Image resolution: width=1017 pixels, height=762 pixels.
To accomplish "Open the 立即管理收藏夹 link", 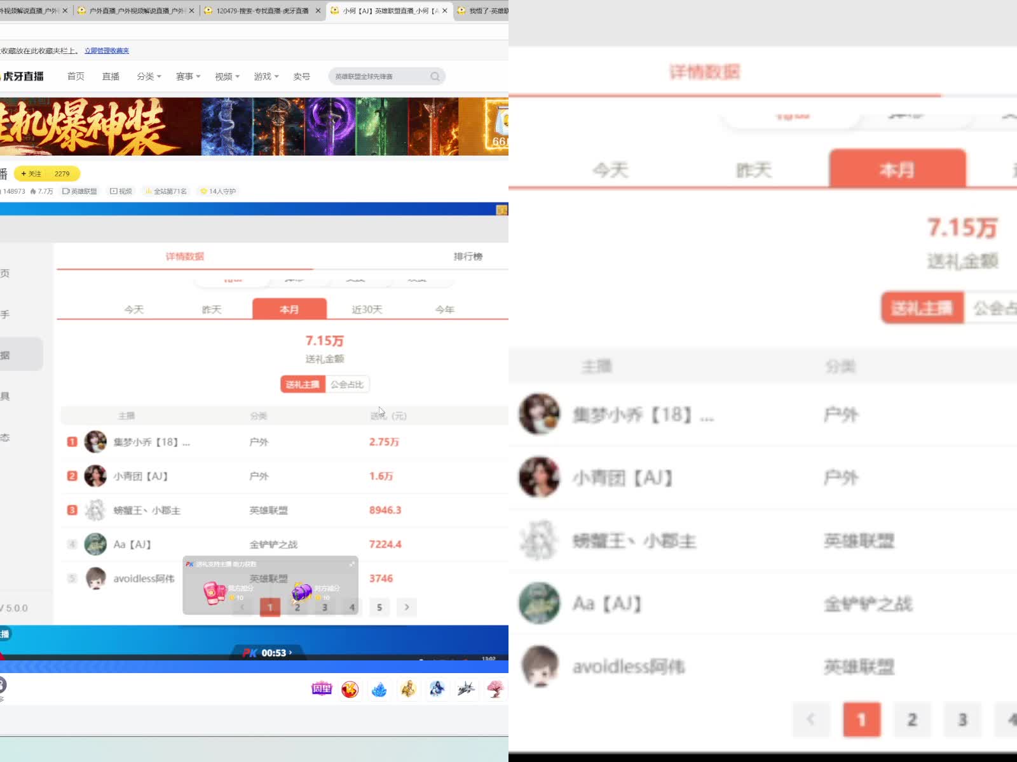I will pos(107,51).
